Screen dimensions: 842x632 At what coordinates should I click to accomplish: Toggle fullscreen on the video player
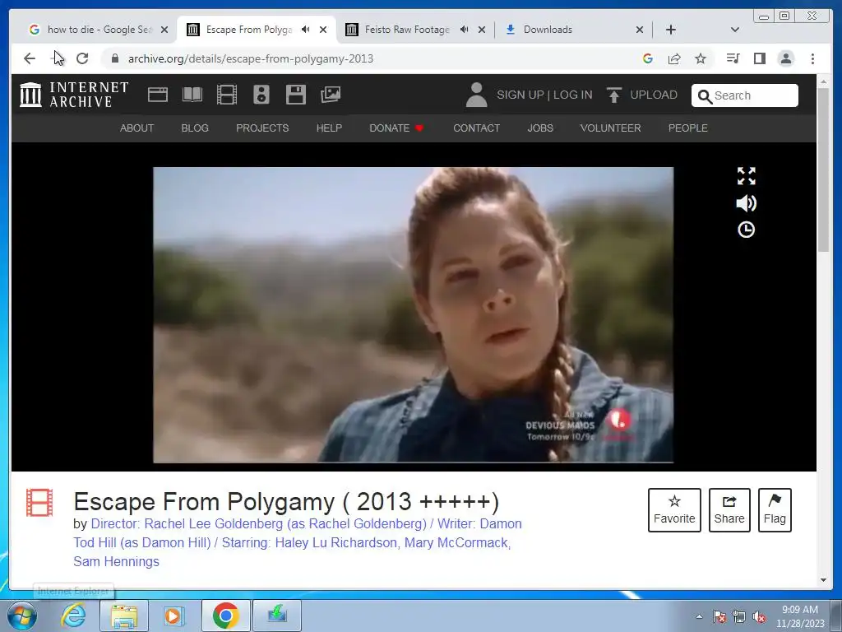tap(747, 176)
